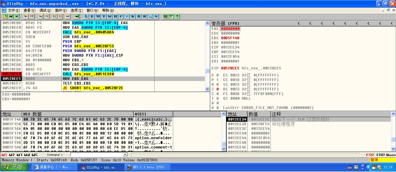Restart the debugged program with rewind icon
This screenshot has height=172, width=396.
click(x=11, y=16)
